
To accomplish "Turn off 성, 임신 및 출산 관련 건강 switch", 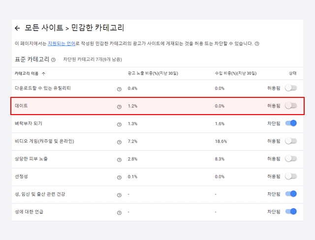I will coord(291,194).
